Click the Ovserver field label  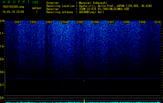pos(53,3)
